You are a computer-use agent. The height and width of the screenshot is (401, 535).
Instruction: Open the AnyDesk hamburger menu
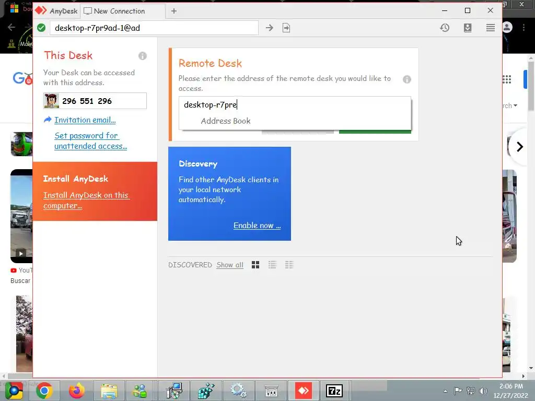click(x=490, y=28)
